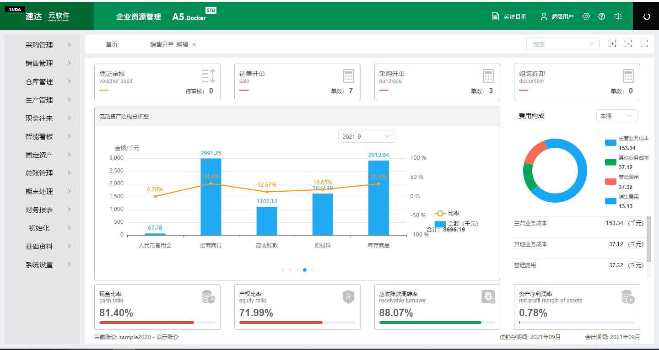The height and width of the screenshot is (350, 659).
Task: Open the speaker announcement icon
Action: click(x=618, y=16)
